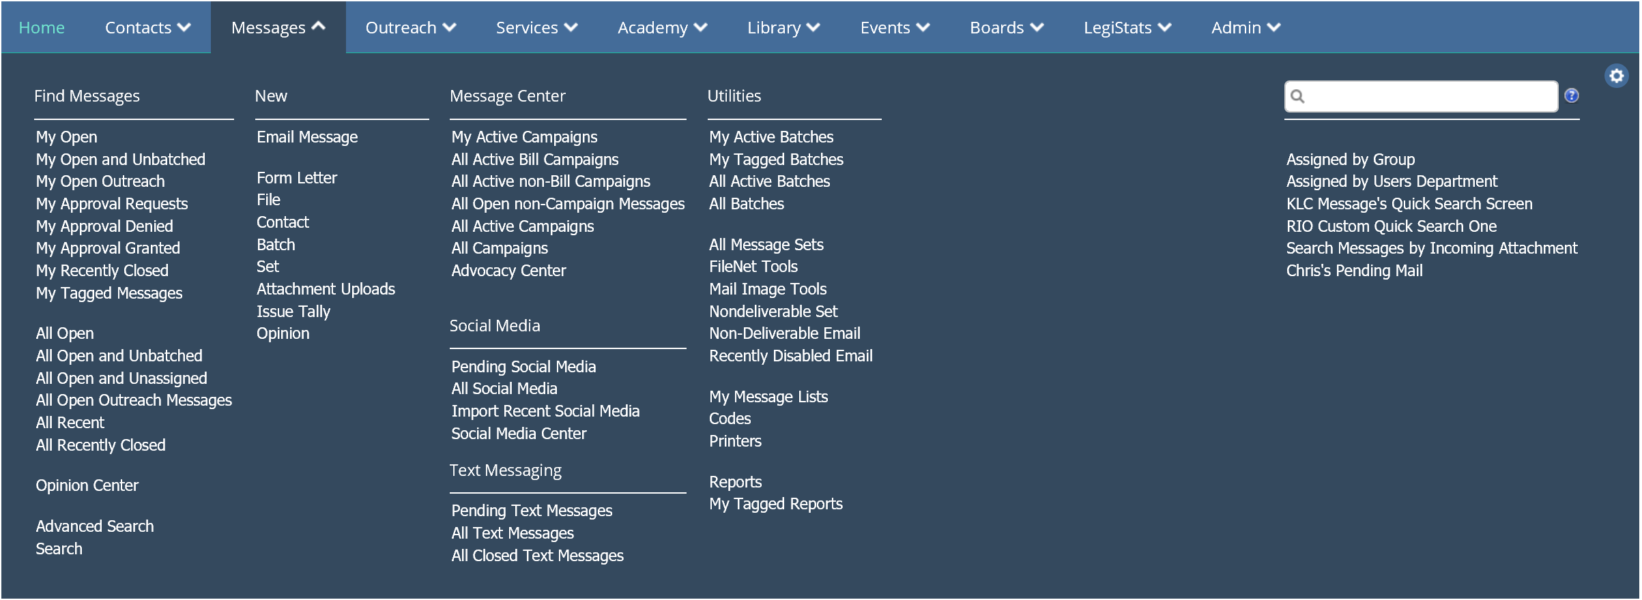Open All Active Bill Campaigns
The image size is (1642, 600).
pyautogui.click(x=534, y=160)
